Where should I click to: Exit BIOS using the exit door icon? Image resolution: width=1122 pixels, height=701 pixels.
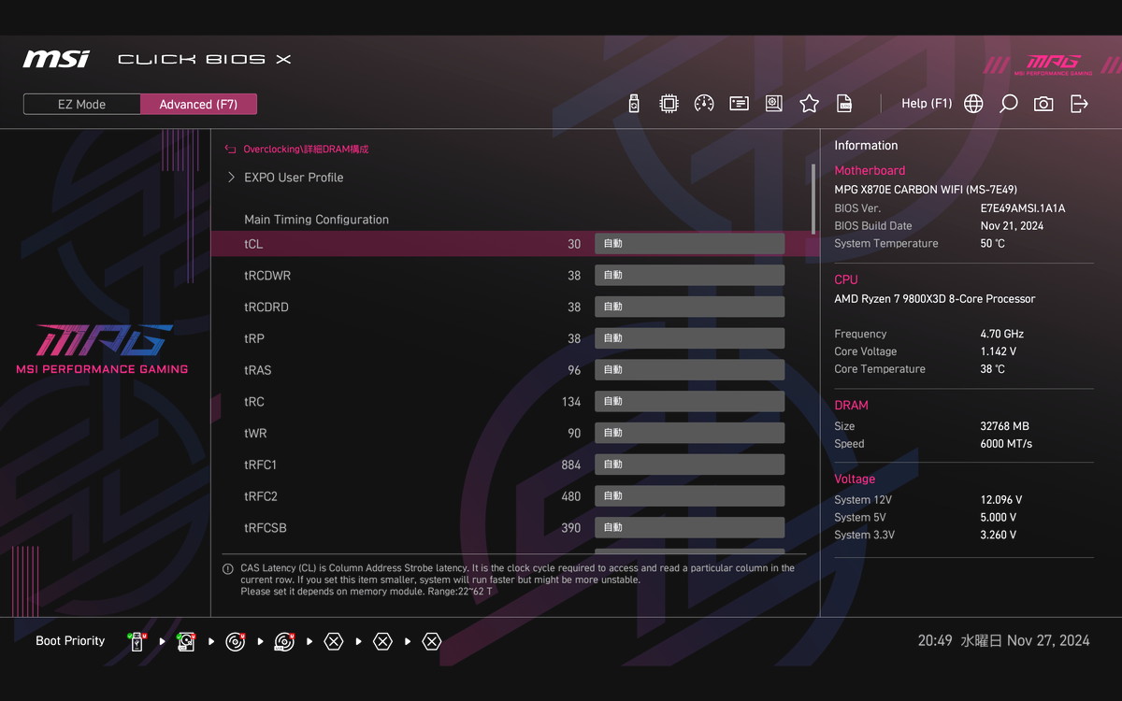click(x=1079, y=104)
